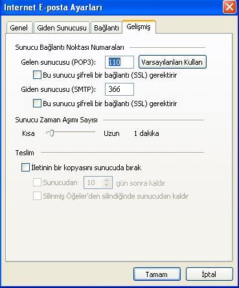Select the Gelişmiş tab
The width and height of the screenshot is (239, 288).
(139, 27)
